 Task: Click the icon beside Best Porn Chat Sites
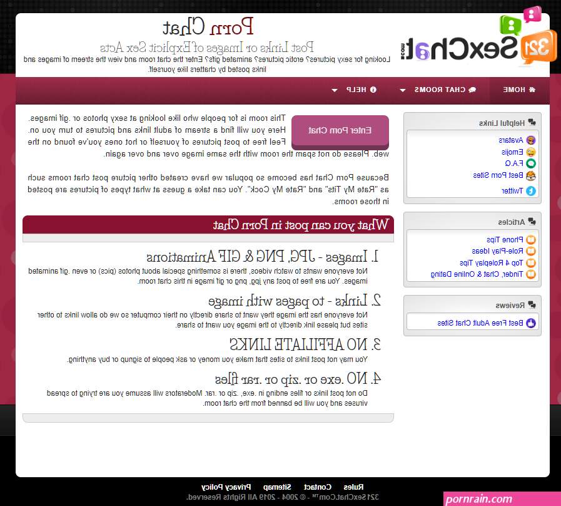tap(531, 175)
